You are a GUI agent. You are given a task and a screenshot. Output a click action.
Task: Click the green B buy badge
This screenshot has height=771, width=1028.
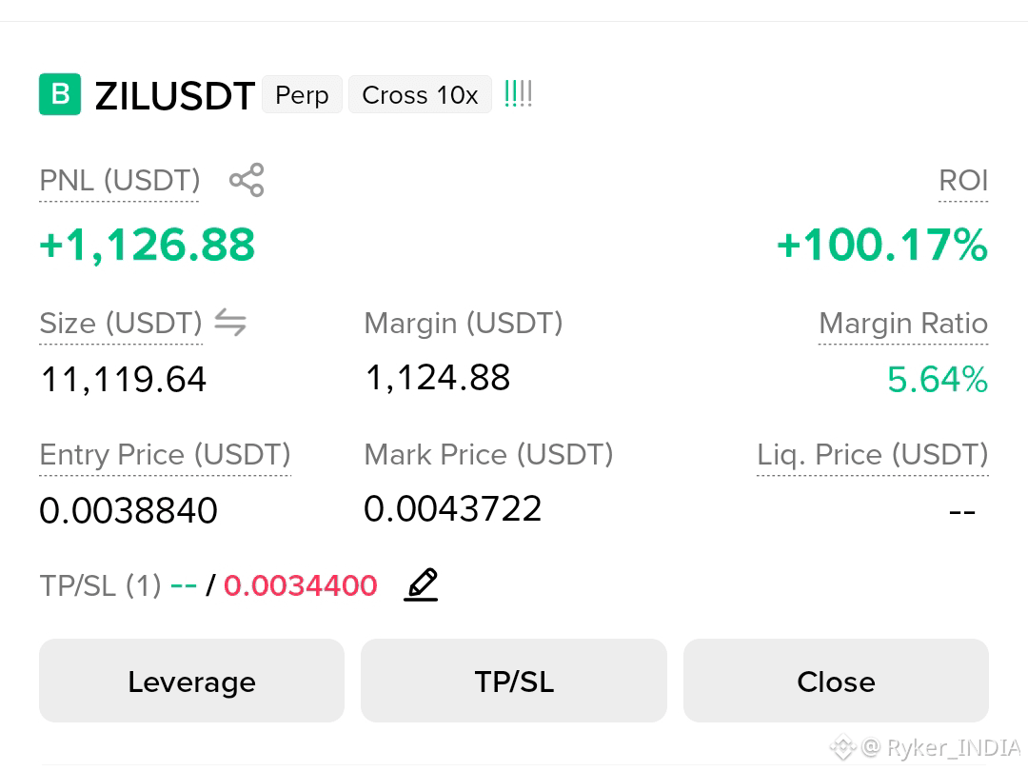(x=60, y=94)
